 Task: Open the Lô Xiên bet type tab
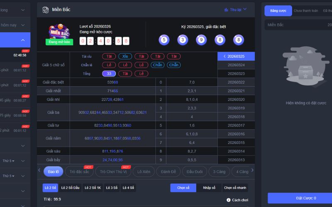tap(144, 171)
